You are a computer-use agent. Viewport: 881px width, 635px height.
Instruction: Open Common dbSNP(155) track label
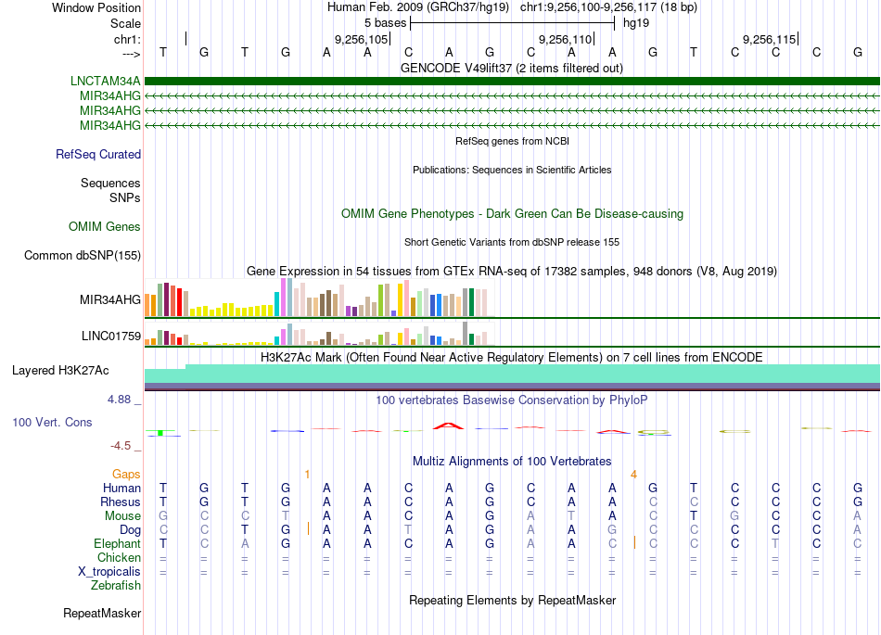pyautogui.click(x=83, y=256)
